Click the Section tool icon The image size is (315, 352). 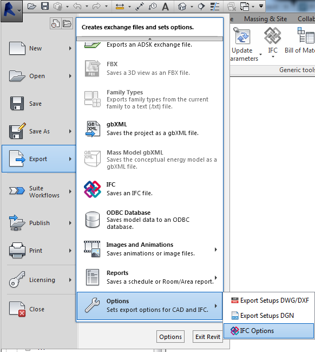201,7
